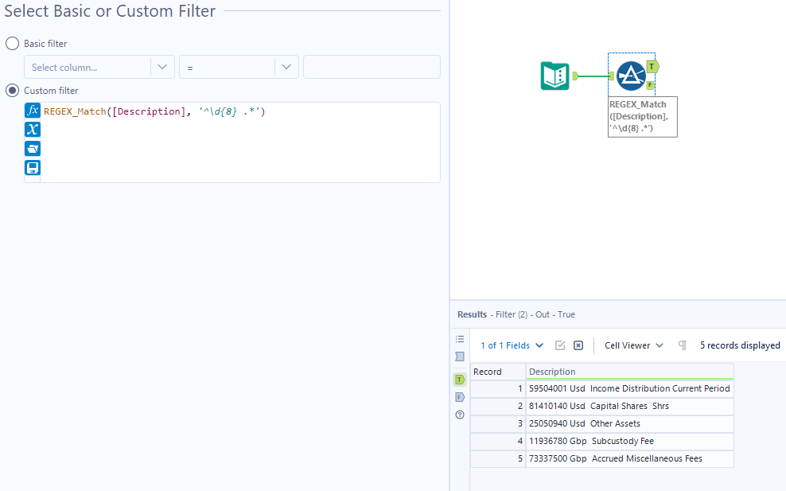Viewport: 786px width, 491px height.
Task: Select the Other Assets cell
Action: [629, 424]
